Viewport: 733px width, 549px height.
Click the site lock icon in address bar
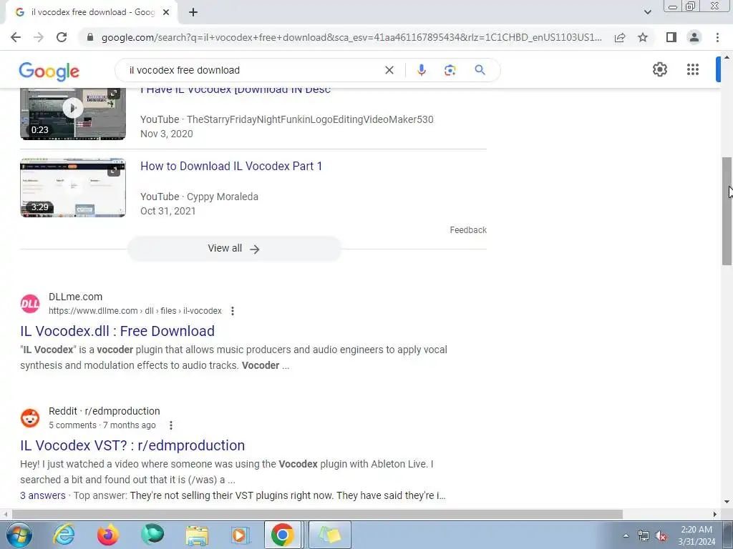(x=90, y=37)
